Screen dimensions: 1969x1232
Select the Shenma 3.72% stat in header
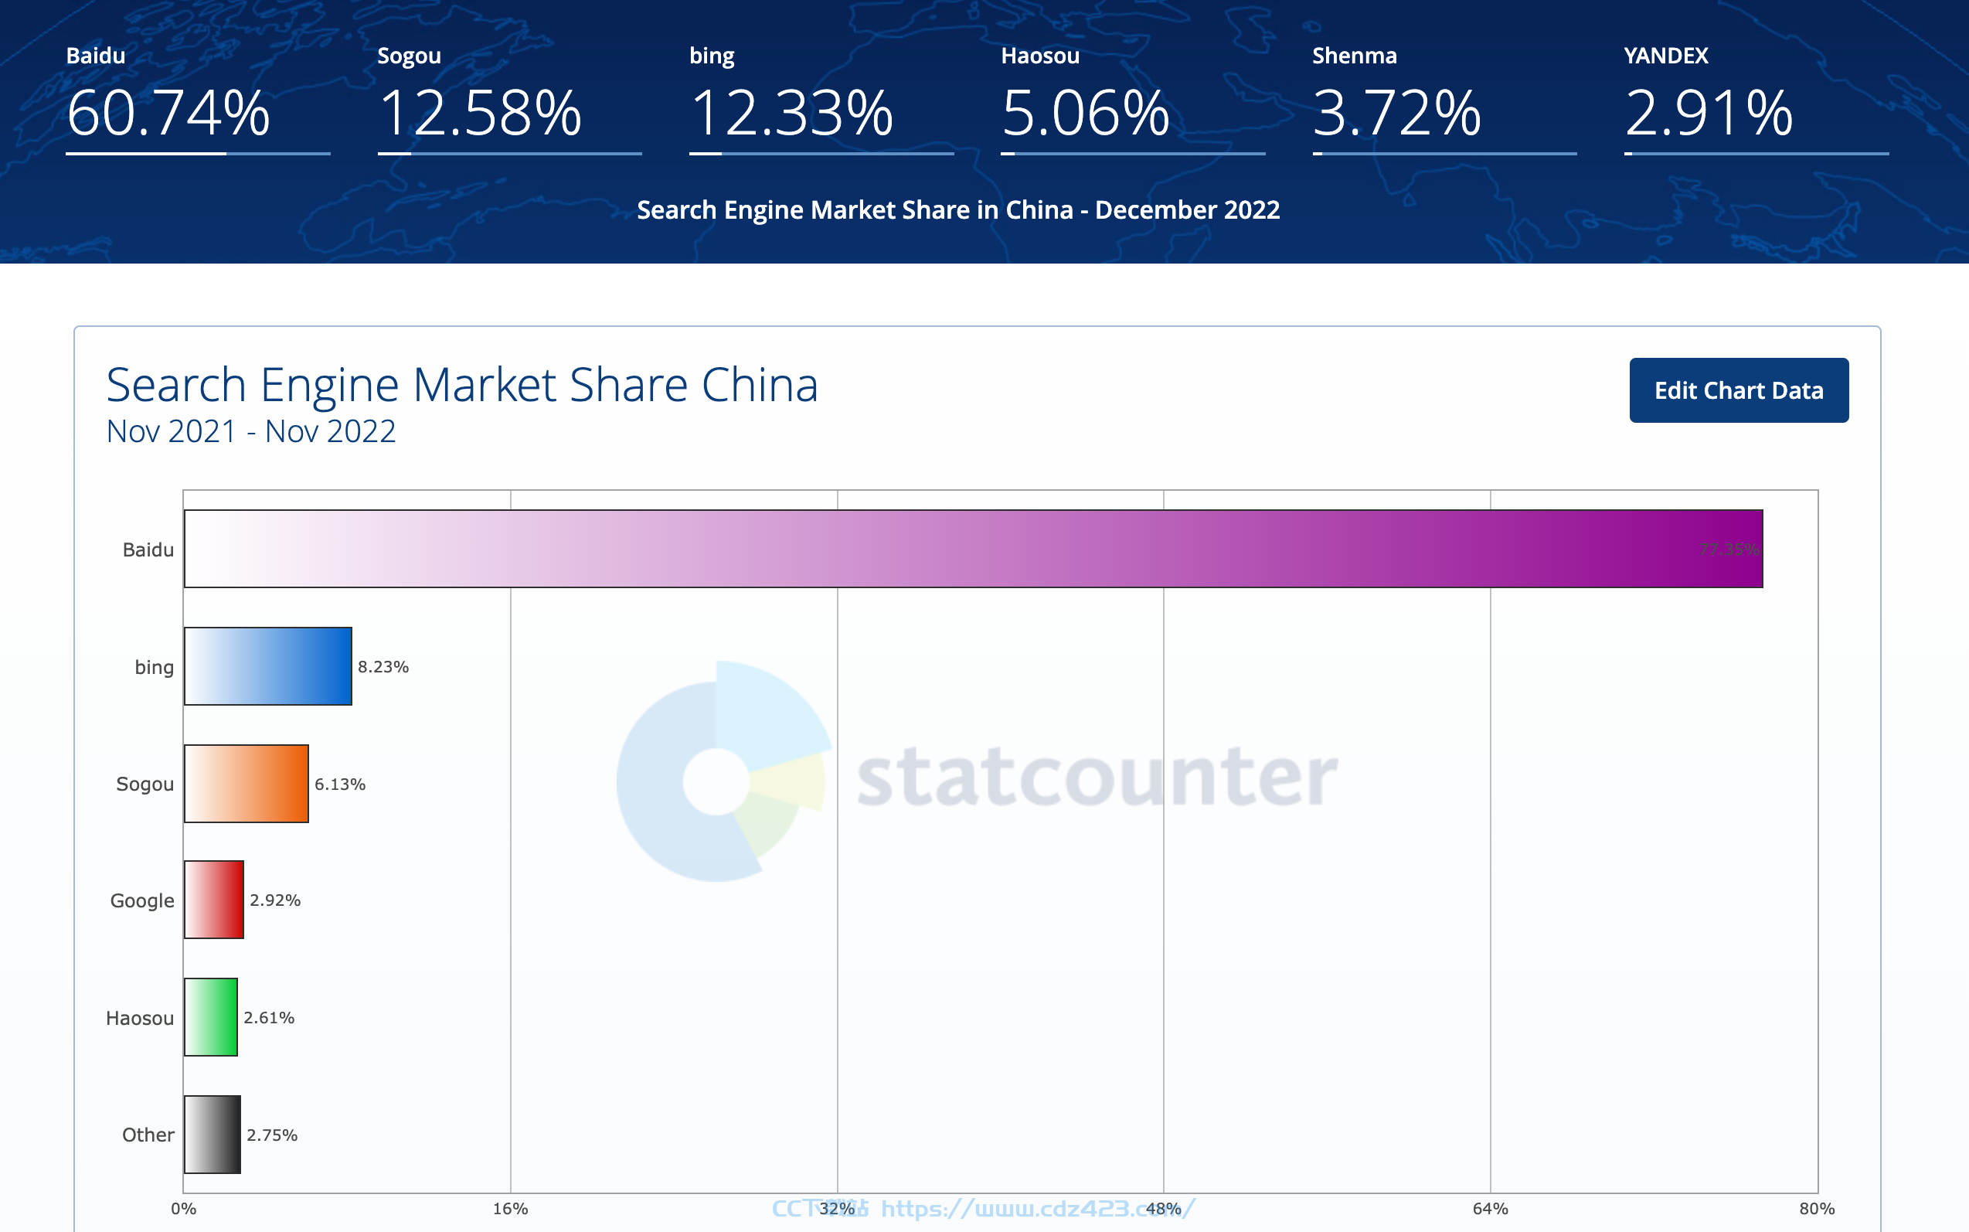pyautogui.click(x=1444, y=100)
